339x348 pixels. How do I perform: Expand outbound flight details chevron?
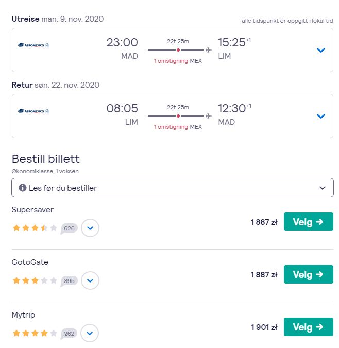point(320,50)
